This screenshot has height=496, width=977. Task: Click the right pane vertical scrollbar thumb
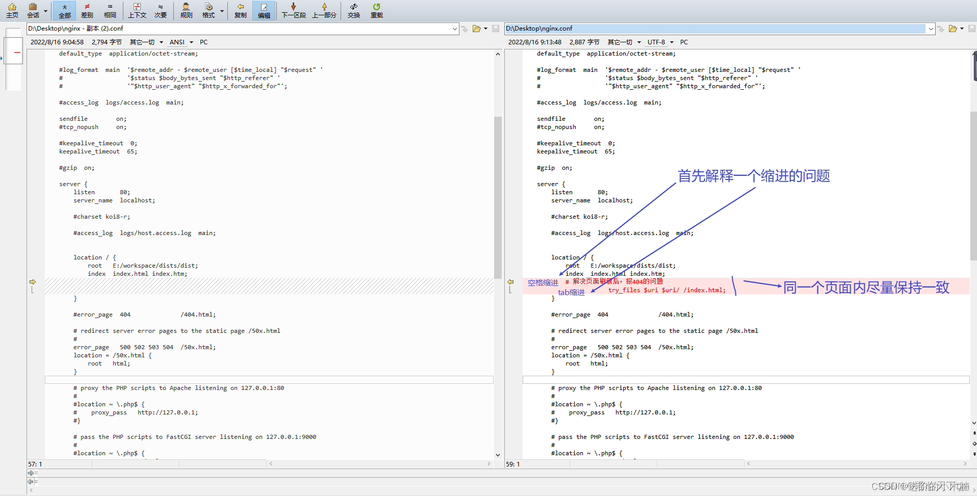(973, 186)
